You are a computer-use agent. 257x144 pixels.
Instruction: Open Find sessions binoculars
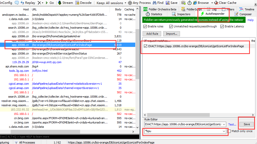pyautogui.click(x=158, y=3)
